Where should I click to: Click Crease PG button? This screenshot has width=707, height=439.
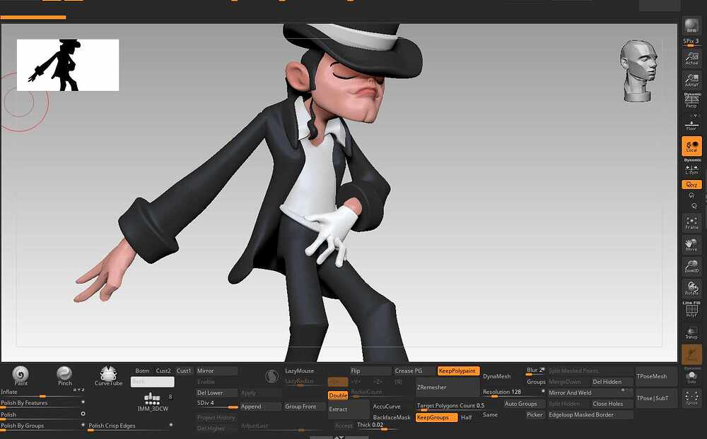(x=414, y=371)
